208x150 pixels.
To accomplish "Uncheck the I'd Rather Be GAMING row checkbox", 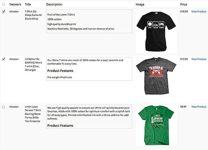I will [x=4, y=59].
